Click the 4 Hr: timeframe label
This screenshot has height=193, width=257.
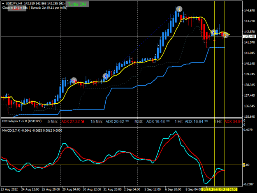click(x=218, y=121)
